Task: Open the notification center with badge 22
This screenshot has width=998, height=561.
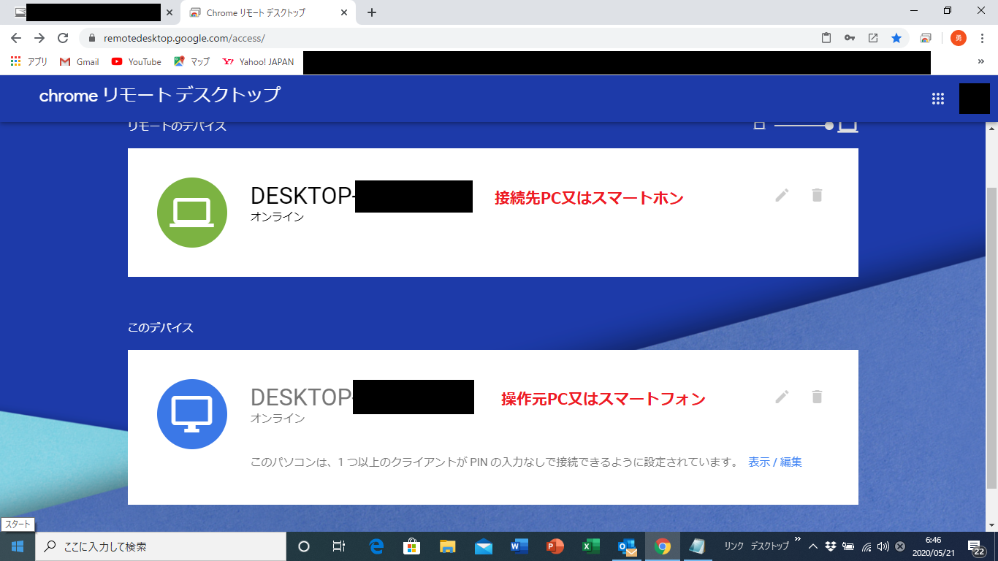Action: pyautogui.click(x=976, y=547)
